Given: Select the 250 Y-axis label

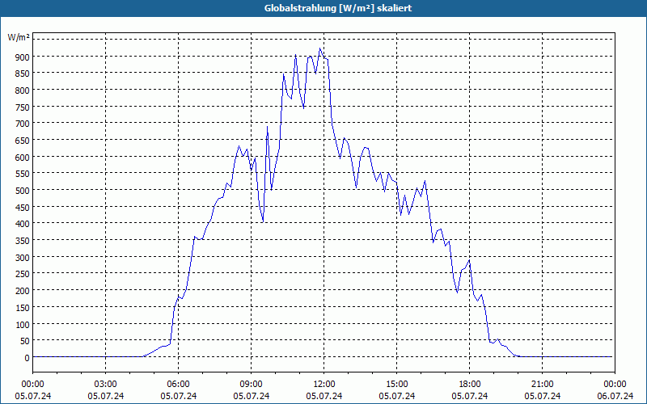Looking at the screenshot, I should coord(23,275).
